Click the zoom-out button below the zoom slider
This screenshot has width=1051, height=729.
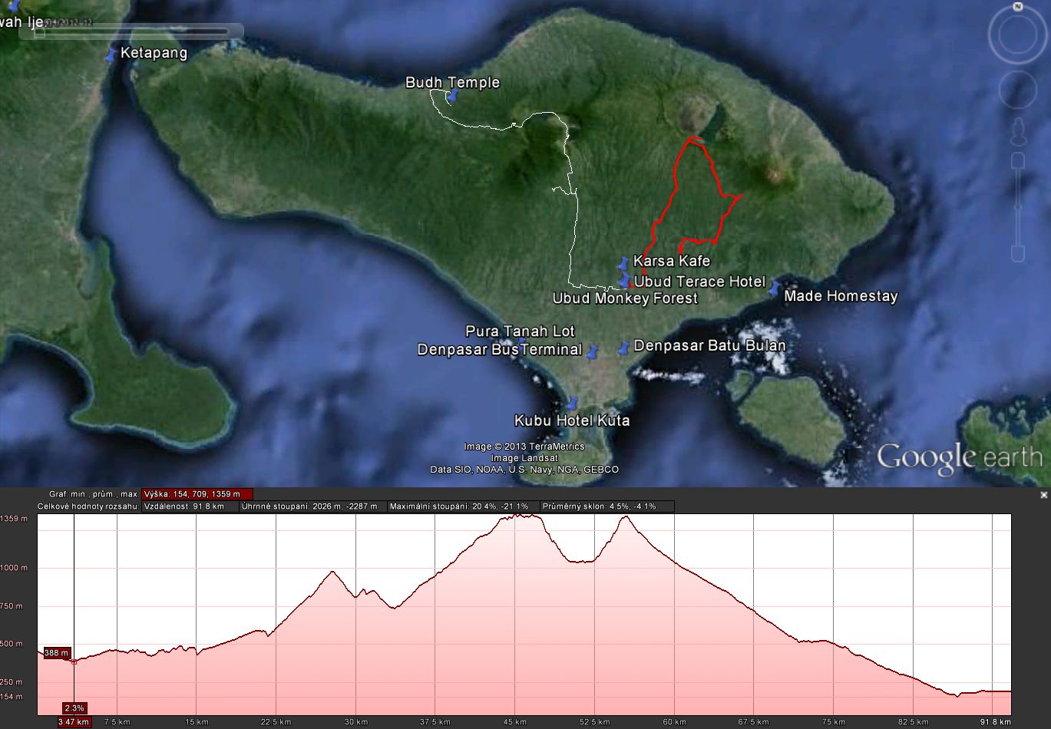click(1018, 254)
